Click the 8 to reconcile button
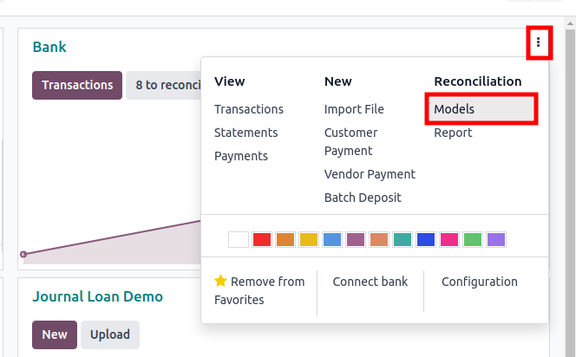This screenshot has width=576, height=357. 164,85
